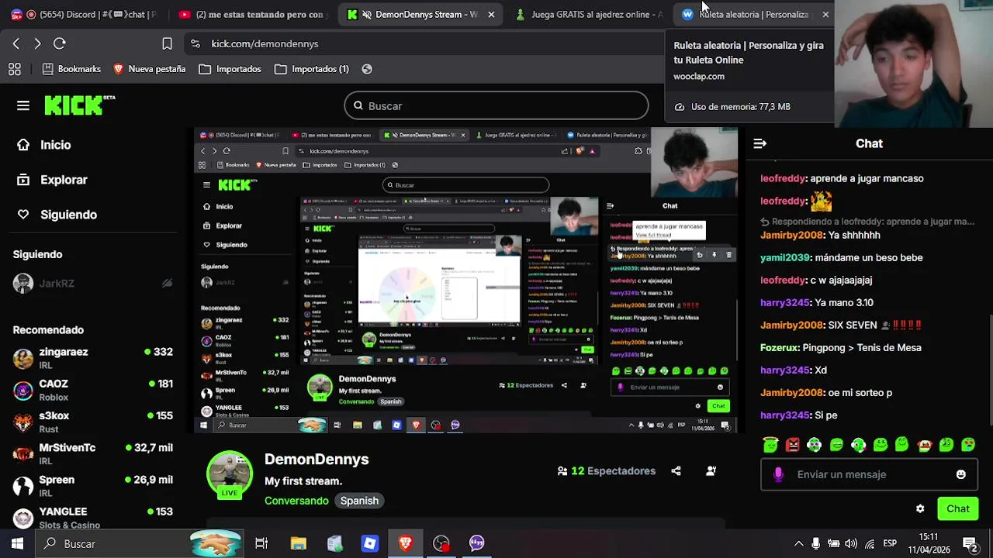Click the purple microphone icon in message box
Image resolution: width=993 pixels, height=558 pixels.
[778, 474]
